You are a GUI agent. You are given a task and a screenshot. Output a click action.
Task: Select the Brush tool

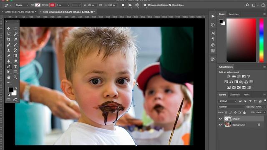coord(15,45)
